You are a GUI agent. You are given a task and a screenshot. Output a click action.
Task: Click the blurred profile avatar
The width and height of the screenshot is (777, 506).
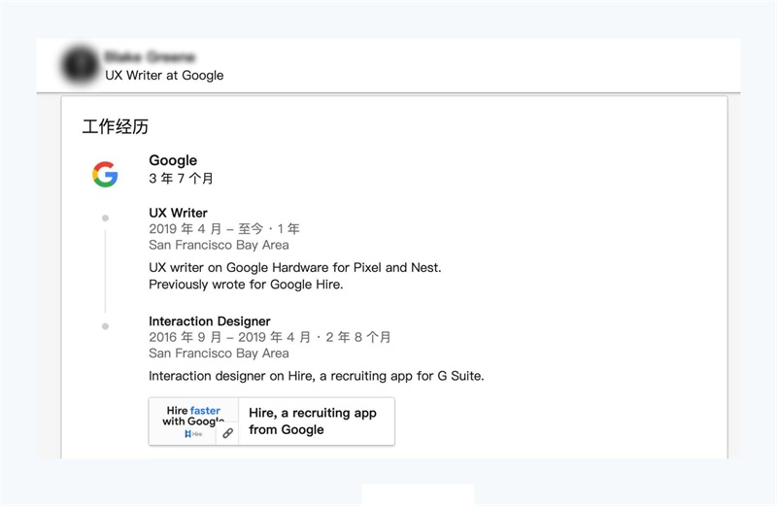click(80, 64)
